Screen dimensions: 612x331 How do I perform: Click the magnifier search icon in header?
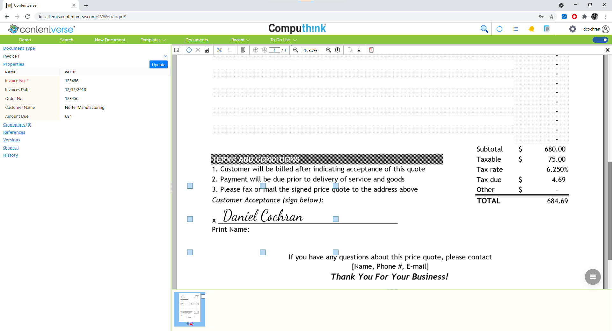[x=484, y=29]
